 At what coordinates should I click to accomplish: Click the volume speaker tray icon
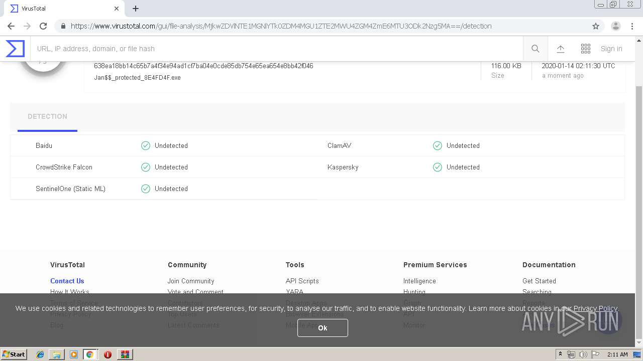(583, 354)
